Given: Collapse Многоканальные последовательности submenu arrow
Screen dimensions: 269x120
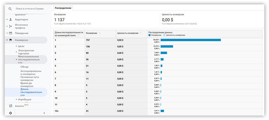Looking at the screenshot, I should 16,59.
